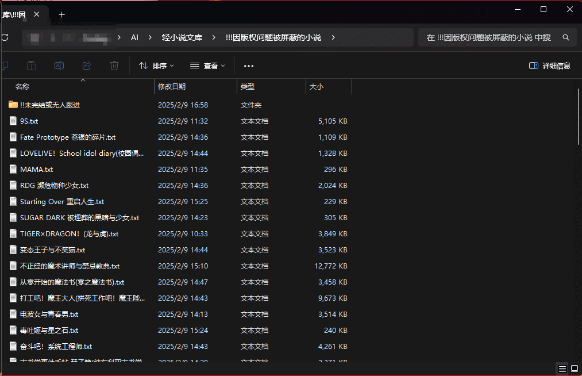The height and width of the screenshot is (376, 582).
Task: Open the 查看 view dropdown
Action: coord(207,66)
